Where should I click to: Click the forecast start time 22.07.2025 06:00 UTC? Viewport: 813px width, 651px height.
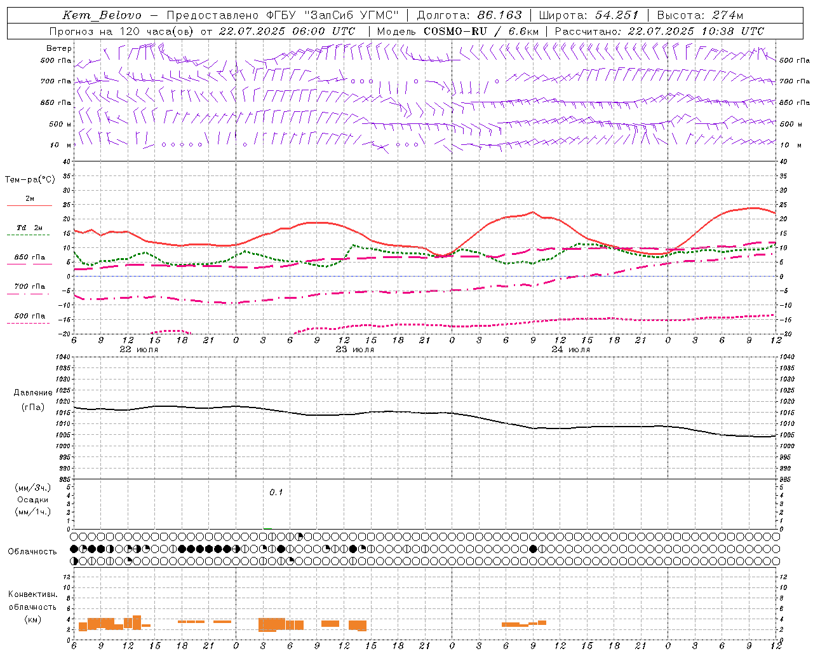point(287,31)
